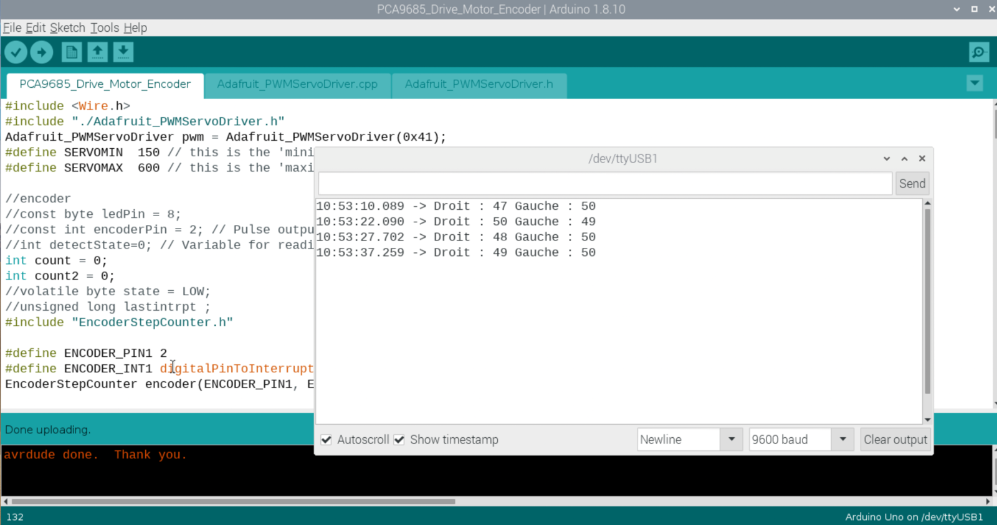Open the tab options dropdown arrow

975,83
